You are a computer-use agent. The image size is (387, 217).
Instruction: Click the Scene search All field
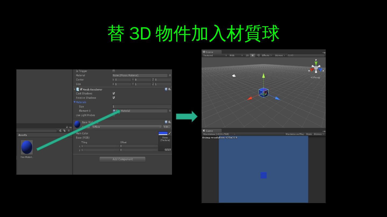(x=306, y=55)
